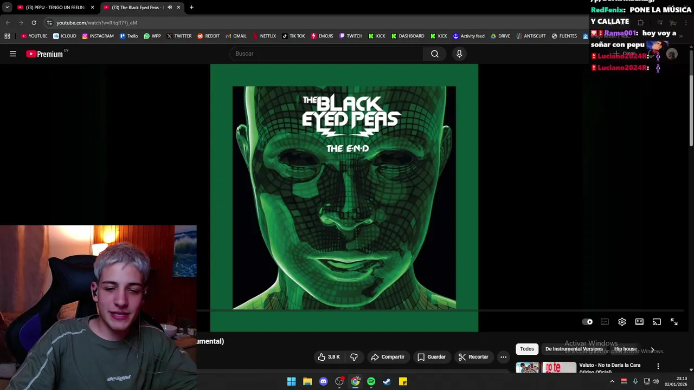694x390 pixels.
Task: Enter full screen mode
Action: click(x=674, y=322)
